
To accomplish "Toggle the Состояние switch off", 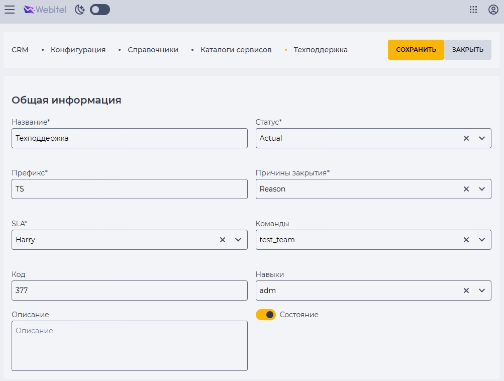I will (x=265, y=315).
